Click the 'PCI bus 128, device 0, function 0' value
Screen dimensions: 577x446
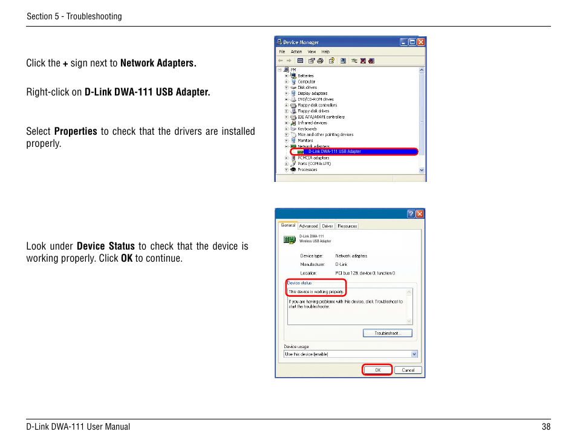pos(365,273)
